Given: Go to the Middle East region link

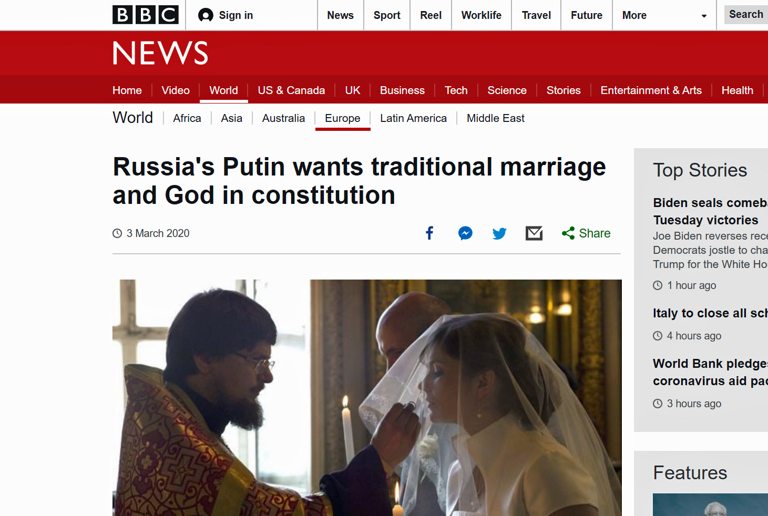Looking at the screenshot, I should [x=496, y=118].
